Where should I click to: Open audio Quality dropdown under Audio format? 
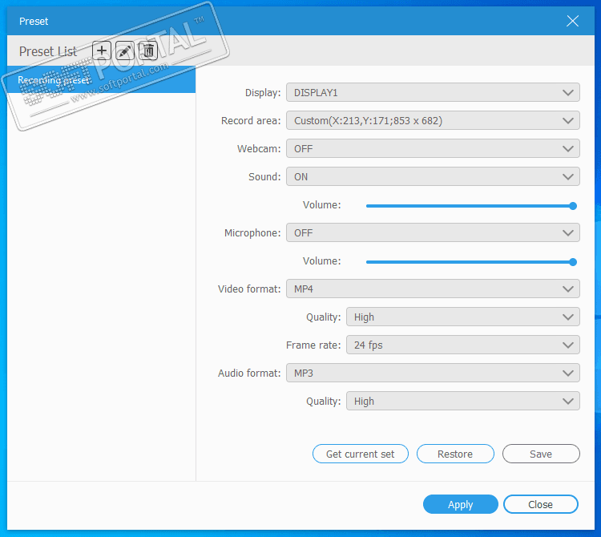462,401
